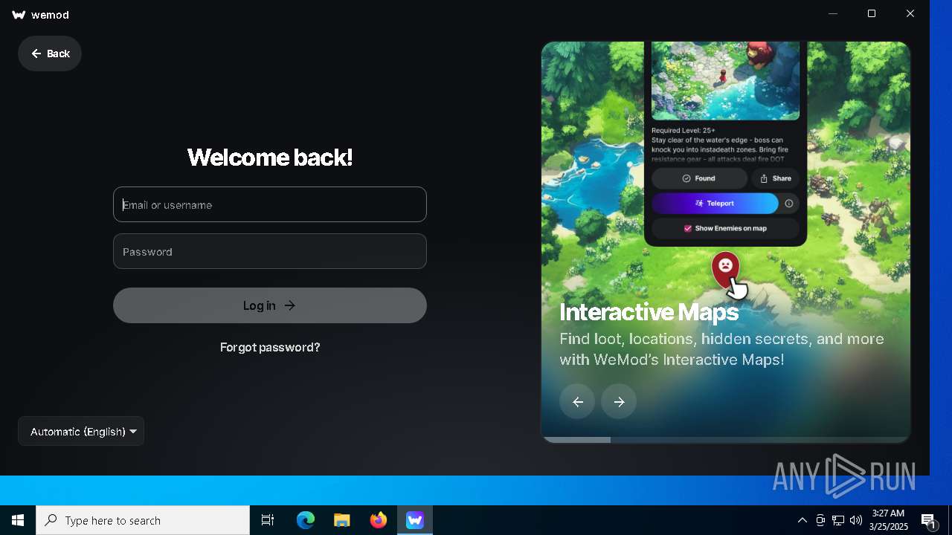The height and width of the screenshot is (535, 952).
Task: Expand the Automatic (English) language dropdown
Action: tap(81, 431)
